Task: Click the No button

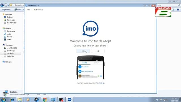Action: point(98,51)
